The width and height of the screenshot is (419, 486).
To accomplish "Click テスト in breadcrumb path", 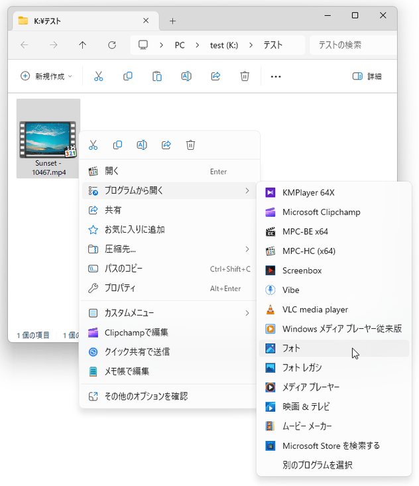I will pos(272,45).
